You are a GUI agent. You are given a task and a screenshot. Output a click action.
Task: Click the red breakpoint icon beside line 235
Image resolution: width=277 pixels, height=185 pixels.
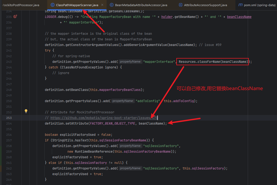(x=16, y=16)
